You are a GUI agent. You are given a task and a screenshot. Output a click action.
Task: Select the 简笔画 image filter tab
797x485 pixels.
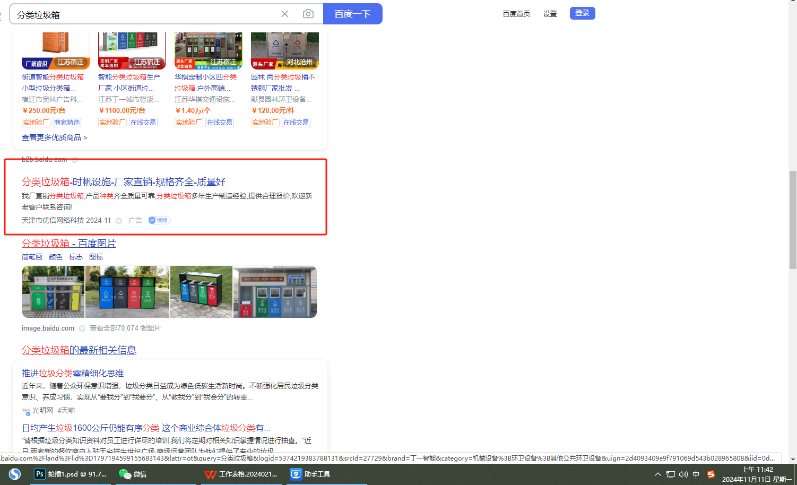click(x=32, y=257)
